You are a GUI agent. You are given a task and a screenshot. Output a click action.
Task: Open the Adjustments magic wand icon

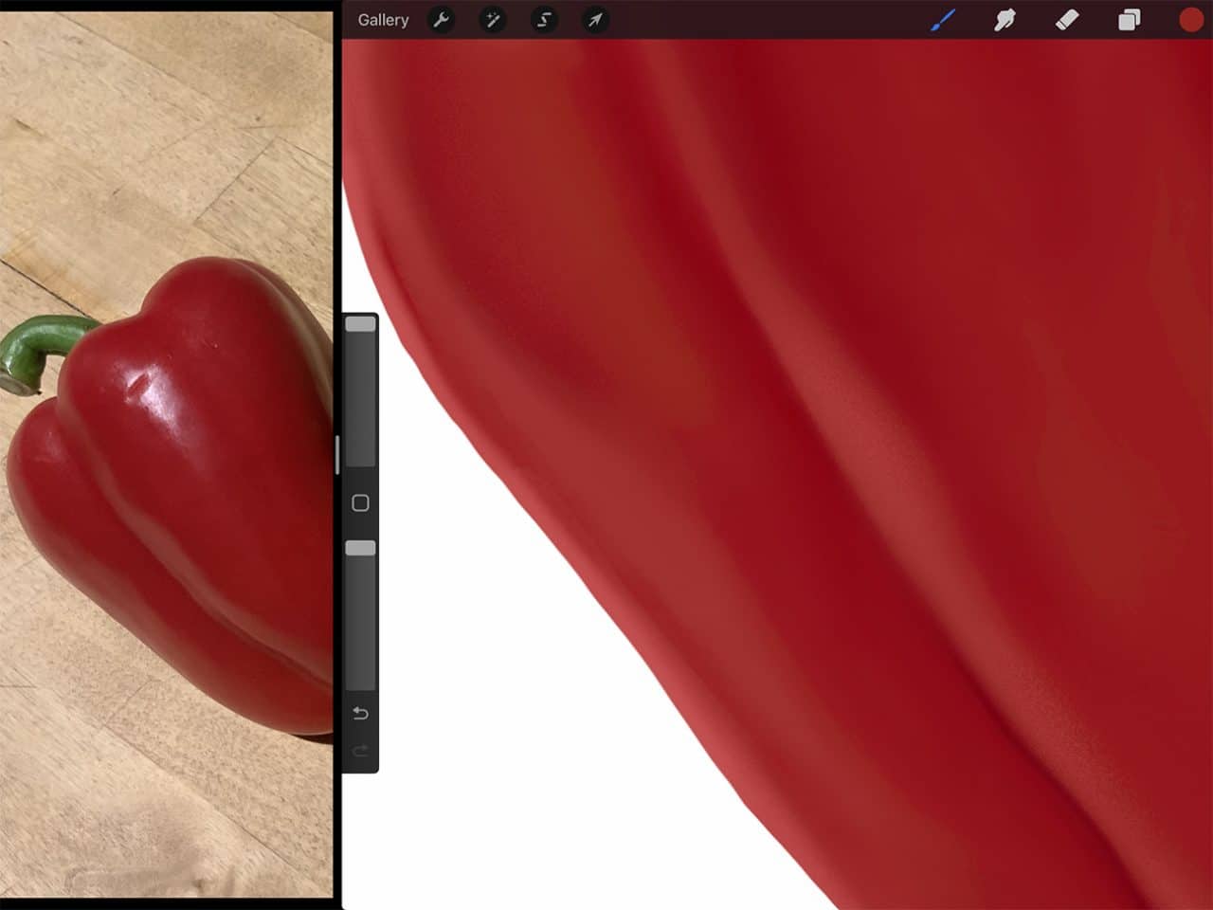[492, 20]
